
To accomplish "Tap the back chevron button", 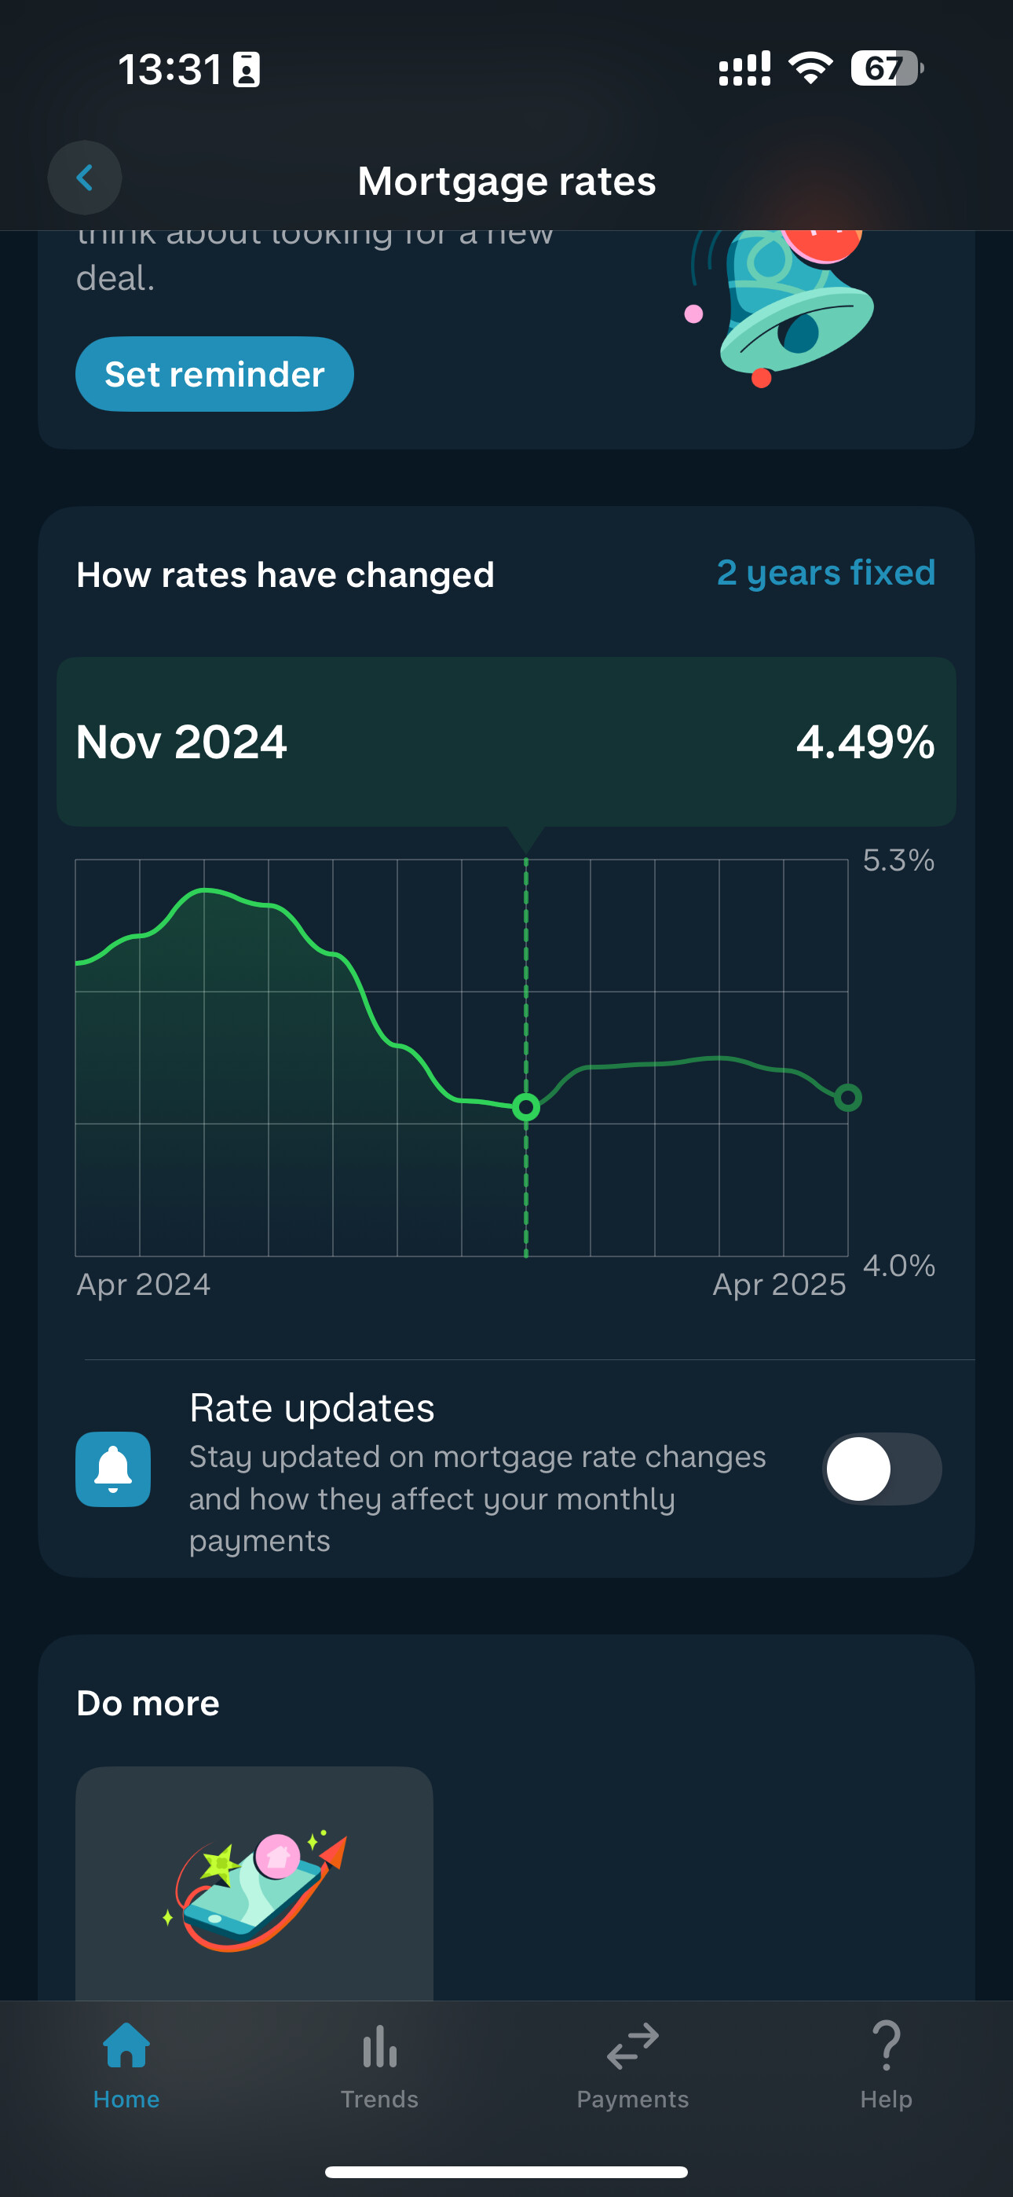I will pyautogui.click(x=85, y=178).
